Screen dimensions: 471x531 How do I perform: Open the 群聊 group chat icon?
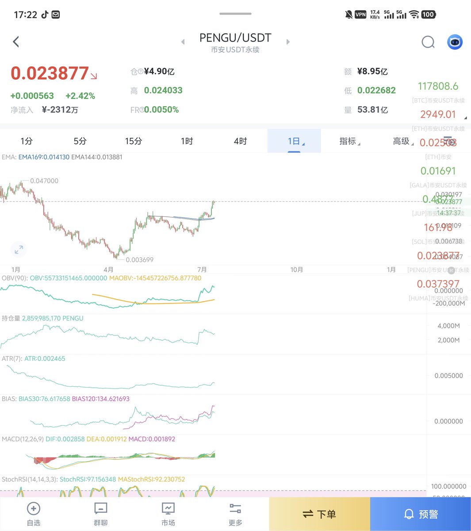pos(101,508)
